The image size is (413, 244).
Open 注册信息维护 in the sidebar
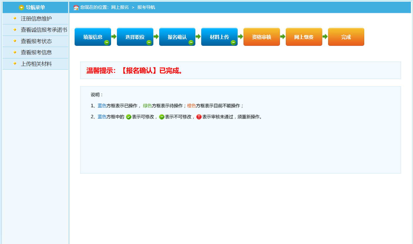click(36, 18)
